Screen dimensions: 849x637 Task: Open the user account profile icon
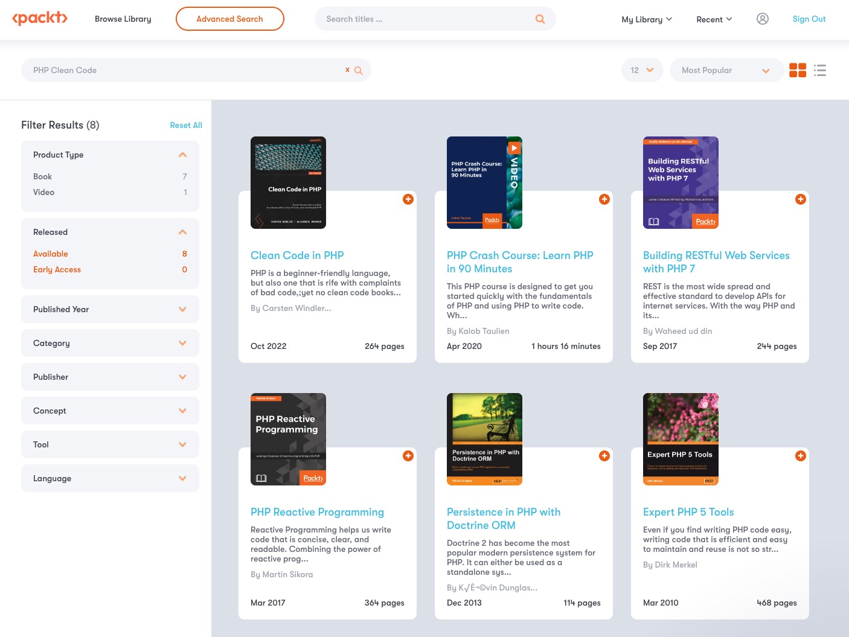tap(763, 19)
